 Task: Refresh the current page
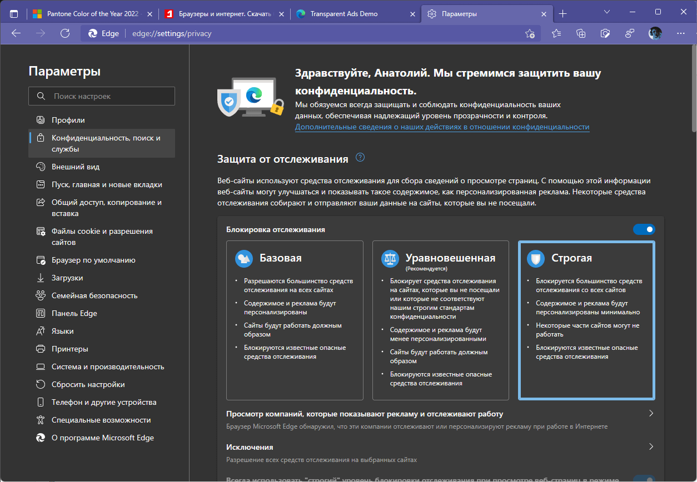pos(65,33)
